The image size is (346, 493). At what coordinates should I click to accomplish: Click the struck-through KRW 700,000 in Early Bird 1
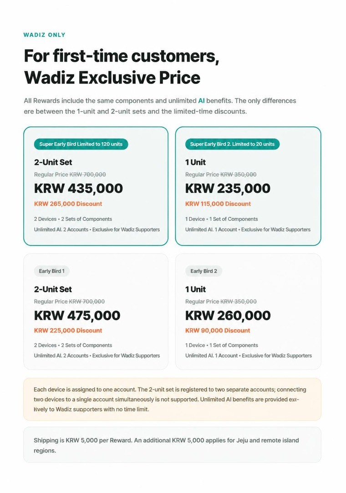tap(86, 301)
